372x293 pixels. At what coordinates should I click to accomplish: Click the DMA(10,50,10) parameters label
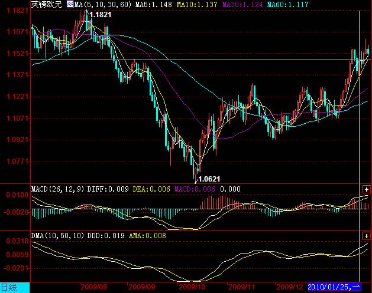[x=57, y=236]
